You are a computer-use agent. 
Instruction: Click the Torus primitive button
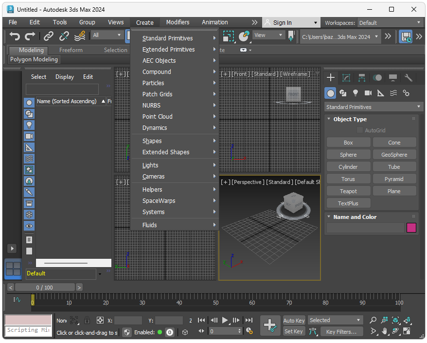(x=348, y=179)
